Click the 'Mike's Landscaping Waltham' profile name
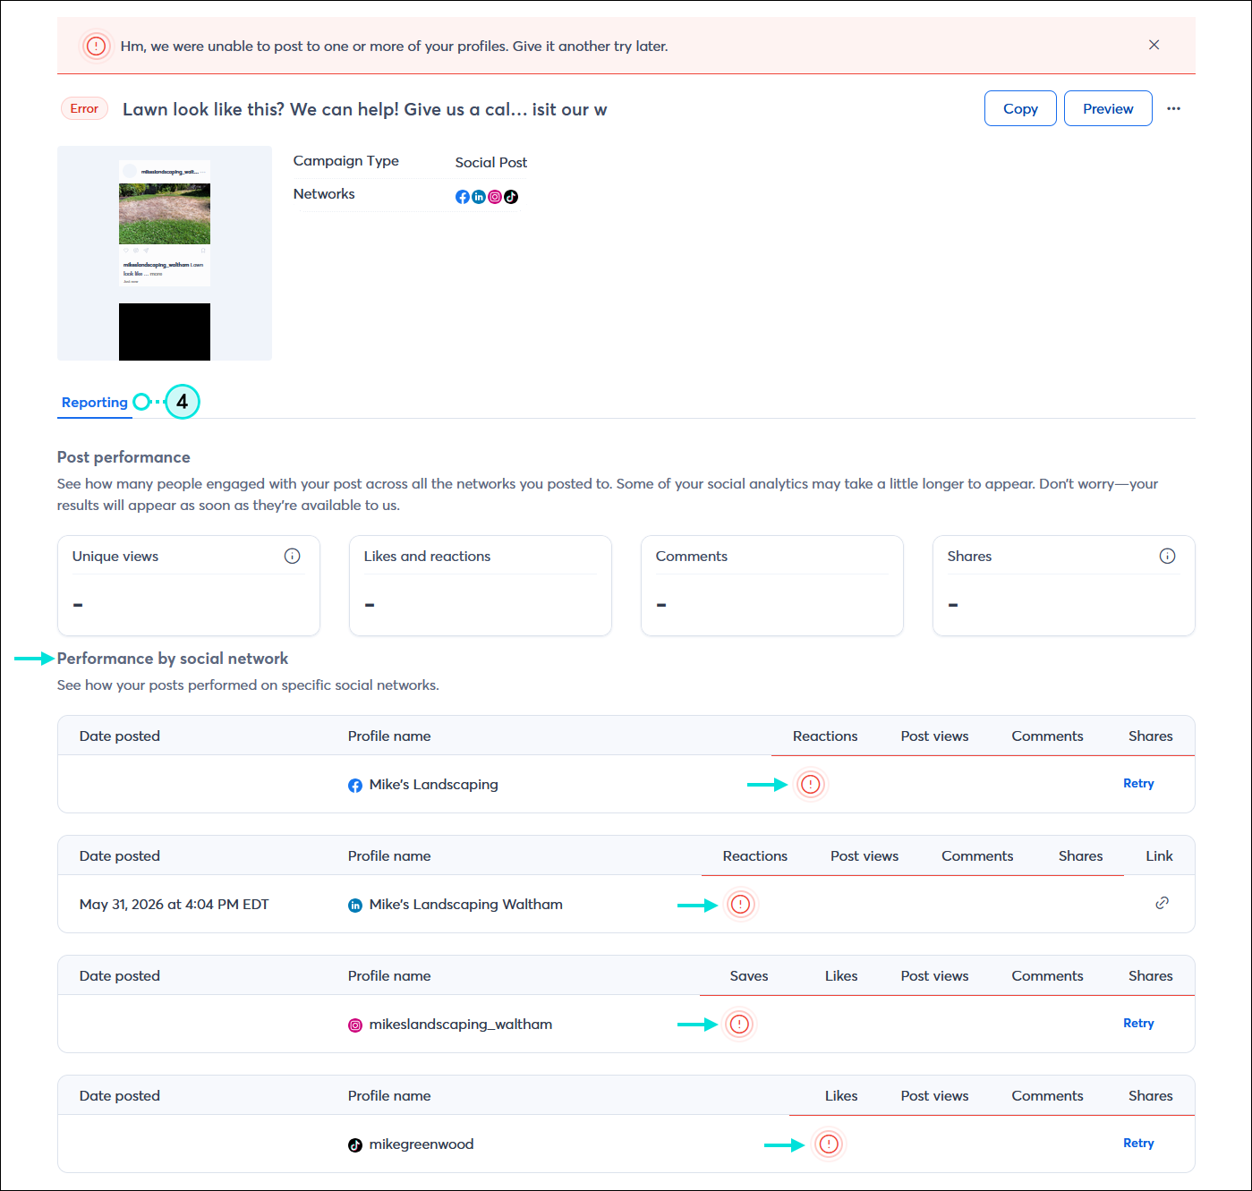This screenshot has height=1191, width=1252. click(465, 905)
